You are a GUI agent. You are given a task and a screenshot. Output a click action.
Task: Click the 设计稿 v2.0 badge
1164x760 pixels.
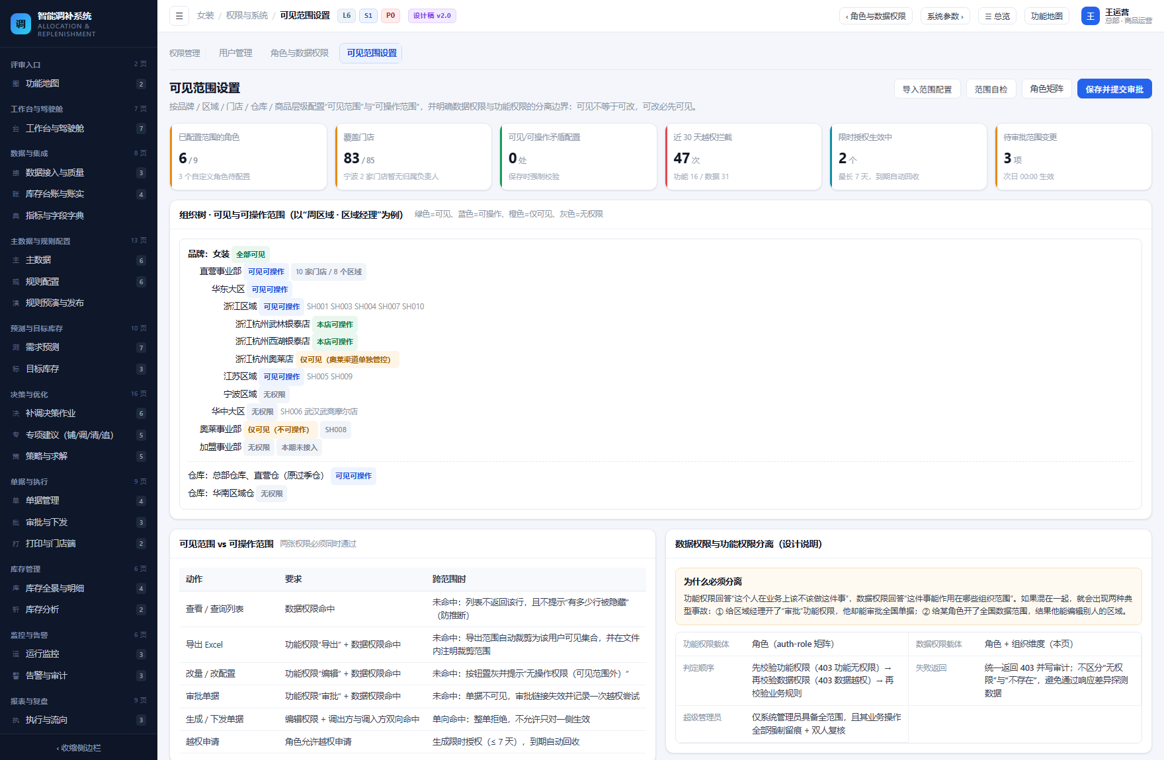click(x=432, y=16)
